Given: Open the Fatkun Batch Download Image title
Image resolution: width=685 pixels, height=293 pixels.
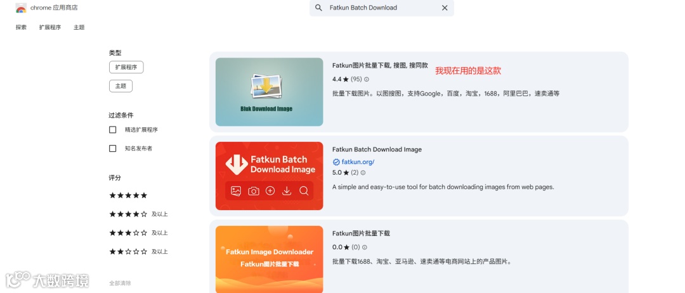Looking at the screenshot, I should (377, 149).
